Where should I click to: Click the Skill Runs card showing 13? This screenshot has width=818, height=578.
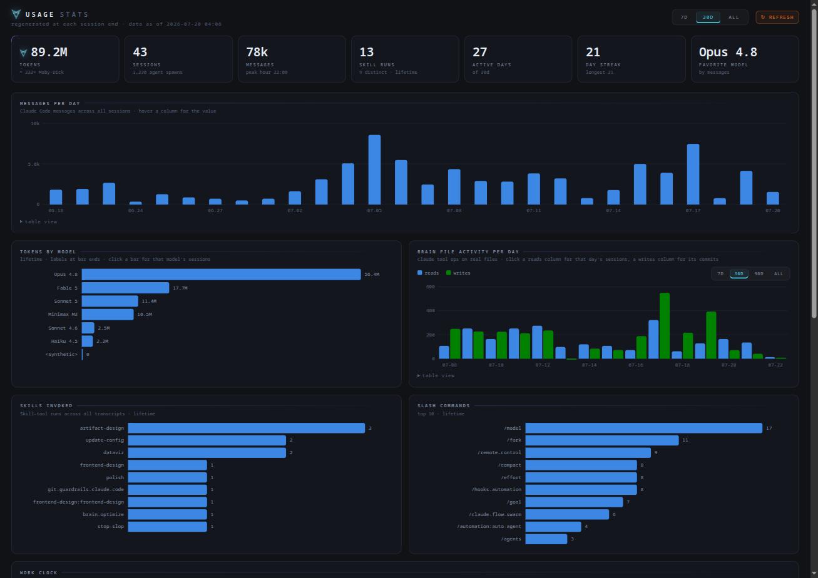coord(405,59)
